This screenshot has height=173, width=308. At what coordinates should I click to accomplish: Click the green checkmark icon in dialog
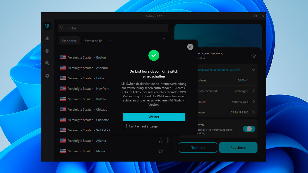[154, 55]
